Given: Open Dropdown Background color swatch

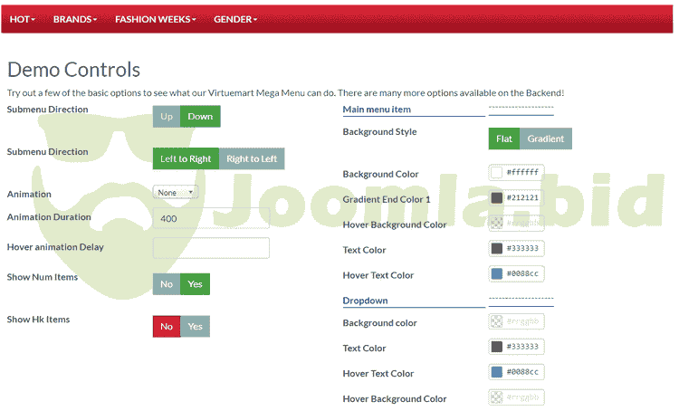Looking at the screenshot, I should point(496,321).
